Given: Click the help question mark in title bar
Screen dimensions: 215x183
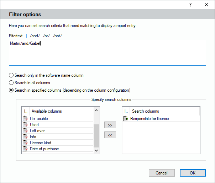Looking at the screenshot, I should coord(190,5).
